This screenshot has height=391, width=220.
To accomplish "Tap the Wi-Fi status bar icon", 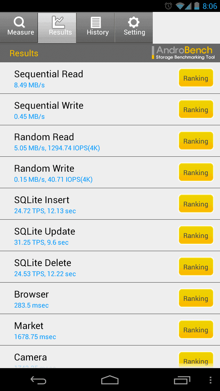I will tap(179, 6).
